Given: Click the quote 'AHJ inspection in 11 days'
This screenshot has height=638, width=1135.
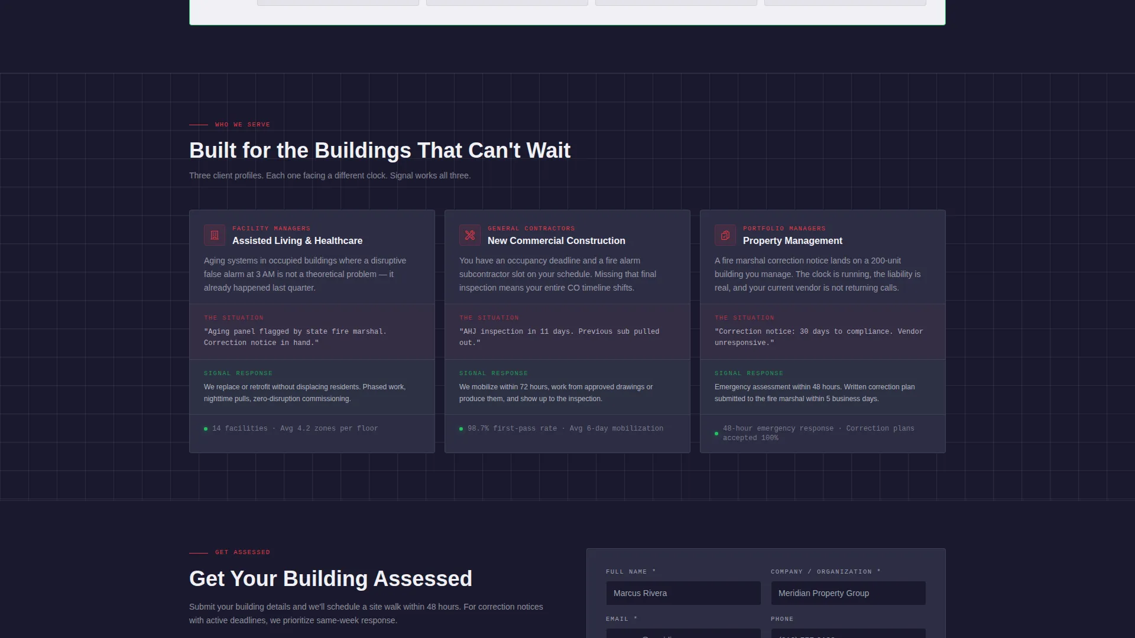Looking at the screenshot, I should [559, 337].
